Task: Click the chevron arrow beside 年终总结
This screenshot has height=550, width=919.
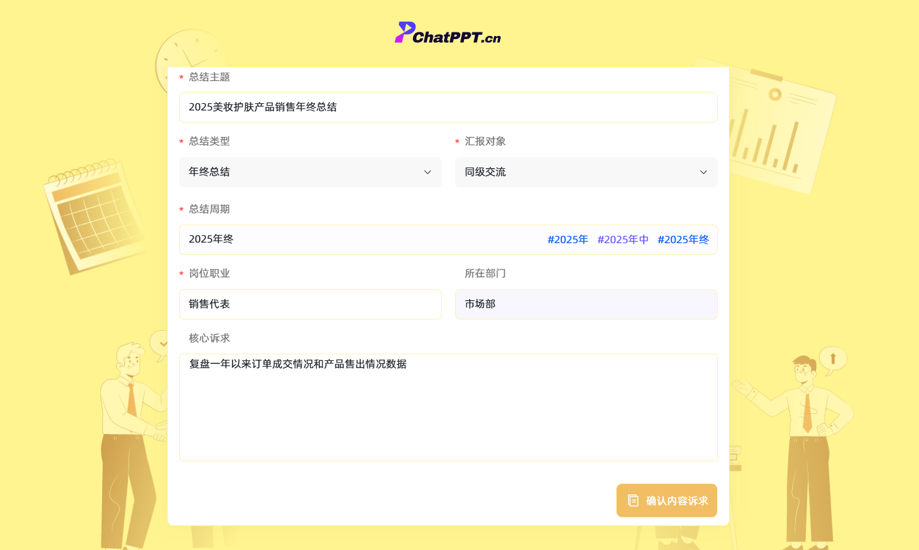Action: (x=427, y=172)
